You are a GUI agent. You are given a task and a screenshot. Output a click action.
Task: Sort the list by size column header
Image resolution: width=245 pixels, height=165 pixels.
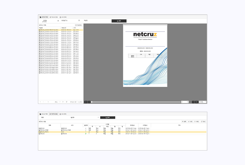[x=78, y=28]
